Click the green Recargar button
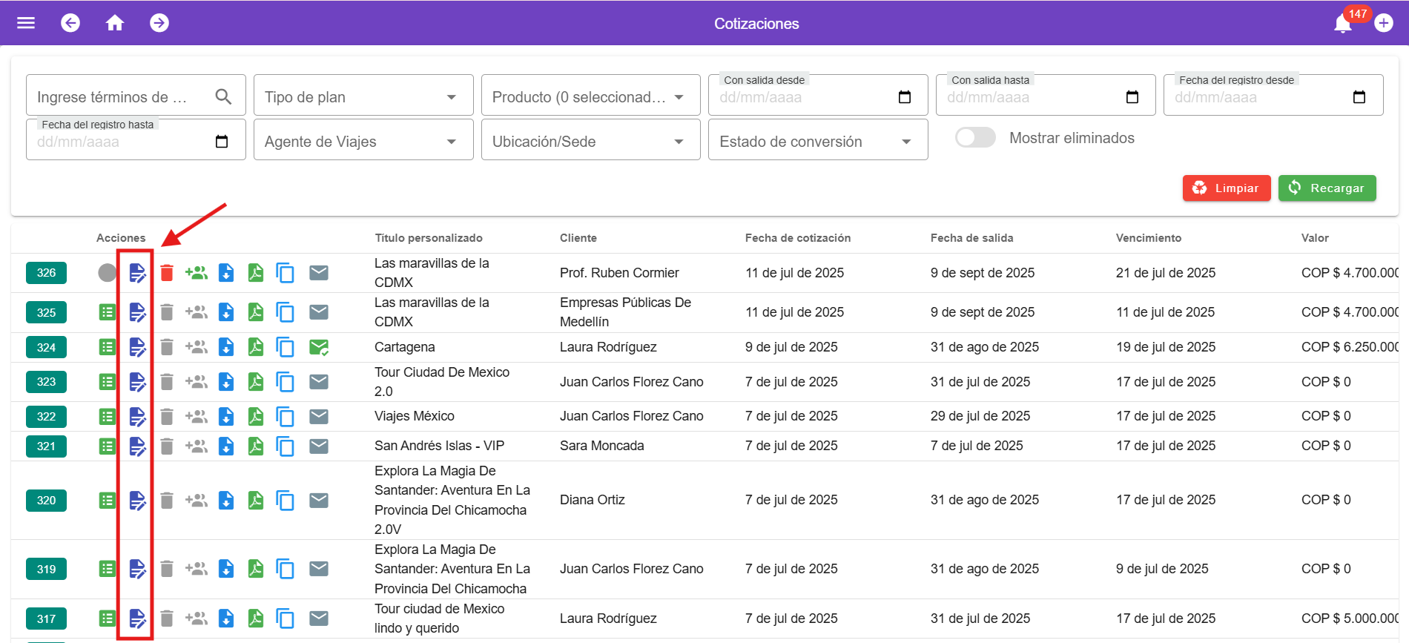1409x643 pixels. tap(1327, 188)
